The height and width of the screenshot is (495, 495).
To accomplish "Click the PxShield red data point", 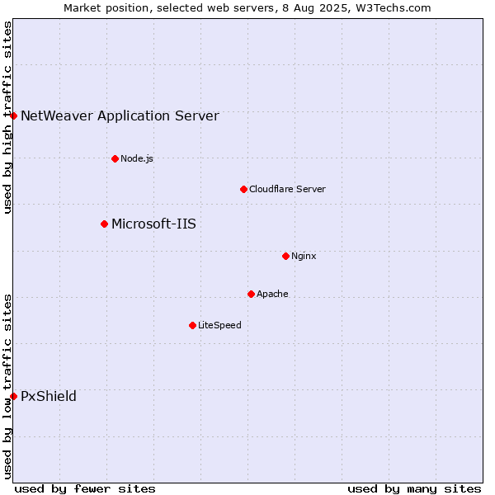I will coord(13,397).
